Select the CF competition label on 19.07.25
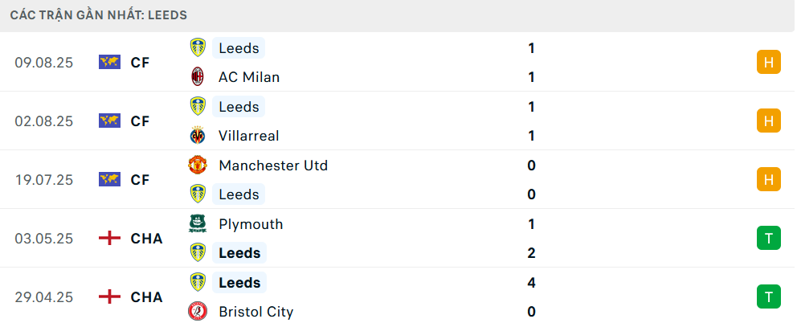 coord(140,180)
